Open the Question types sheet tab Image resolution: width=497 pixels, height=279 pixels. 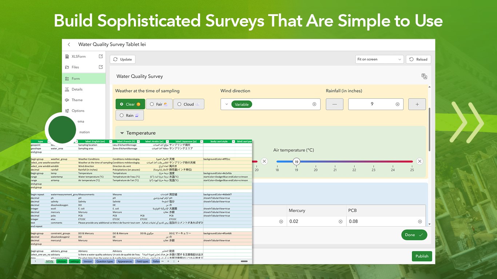point(105,261)
